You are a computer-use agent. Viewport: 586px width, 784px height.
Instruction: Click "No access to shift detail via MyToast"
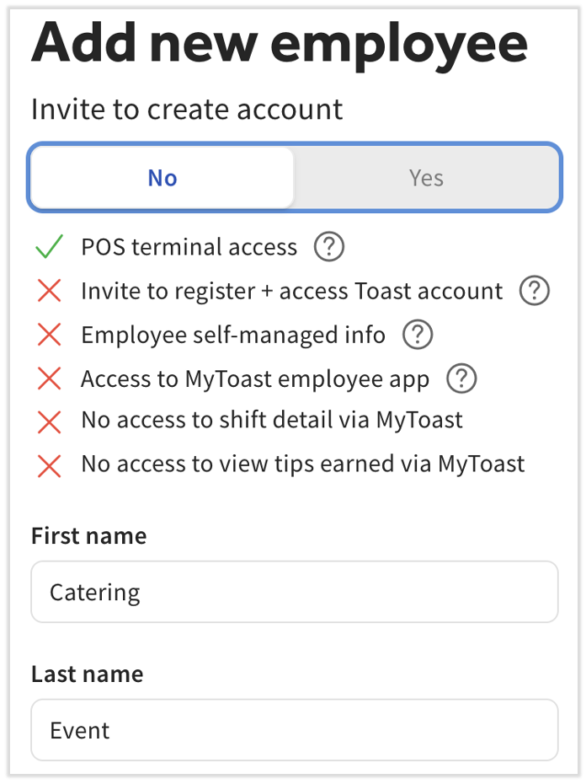(x=272, y=420)
